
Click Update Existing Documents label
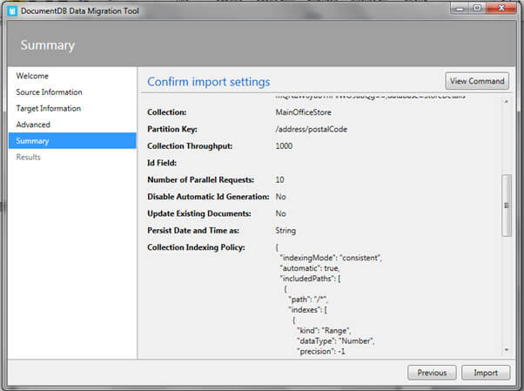(x=199, y=213)
